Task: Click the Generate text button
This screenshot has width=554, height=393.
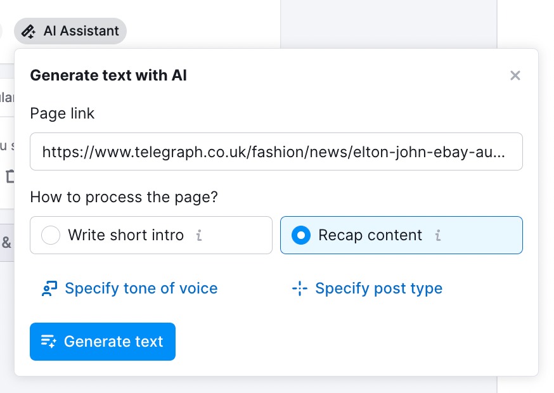Action: pos(103,342)
